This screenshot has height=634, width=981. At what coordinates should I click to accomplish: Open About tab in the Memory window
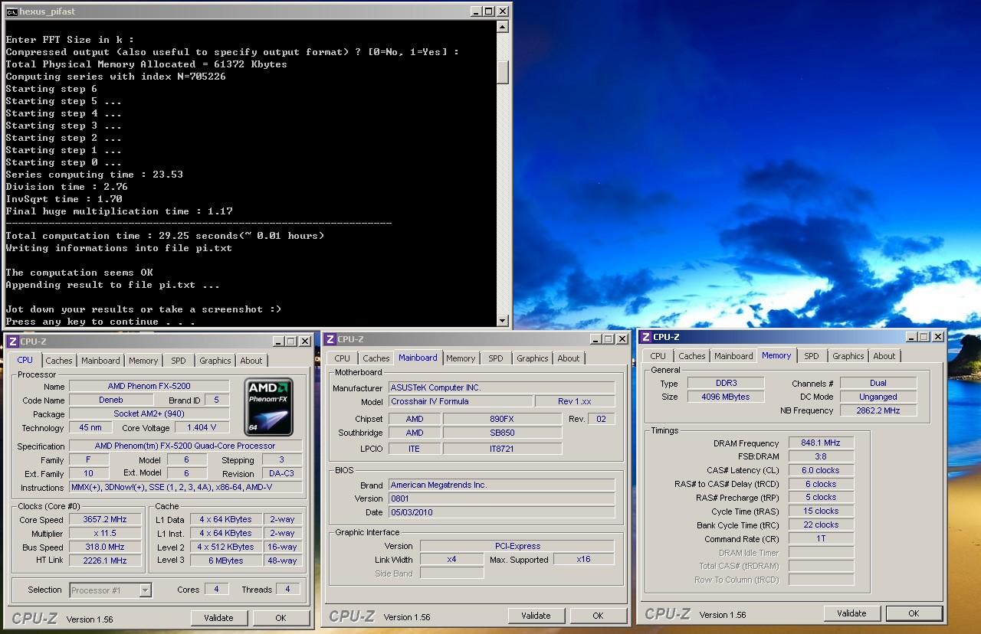click(x=884, y=356)
